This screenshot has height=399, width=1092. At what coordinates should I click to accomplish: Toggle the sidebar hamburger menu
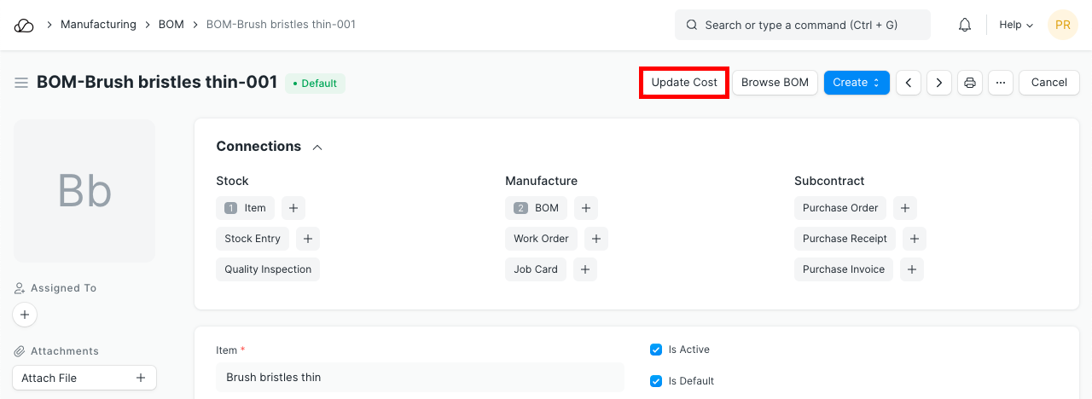21,83
